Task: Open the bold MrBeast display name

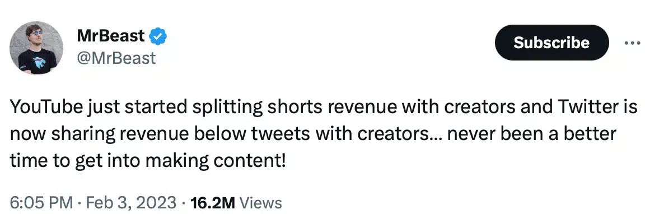Action: coord(111,36)
